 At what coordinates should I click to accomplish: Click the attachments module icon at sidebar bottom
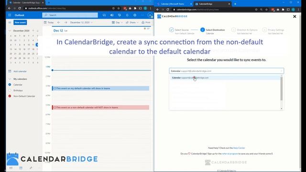31,168
